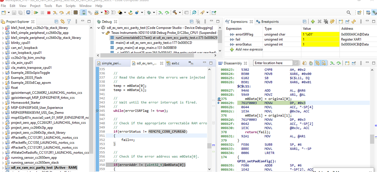Click the green plus Add Expression icon

[x=313, y=22]
